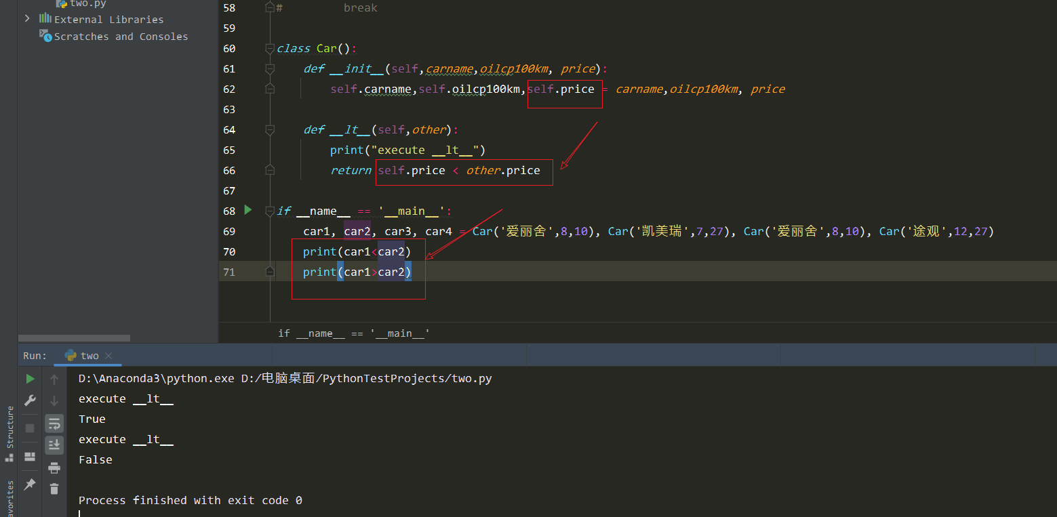This screenshot has width=1057, height=517.
Task: Click the Restore Layout icon in Run panel
Action: [30, 456]
